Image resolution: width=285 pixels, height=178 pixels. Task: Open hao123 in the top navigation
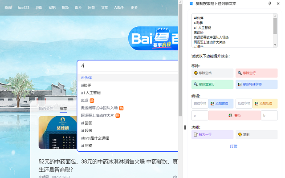(24, 8)
